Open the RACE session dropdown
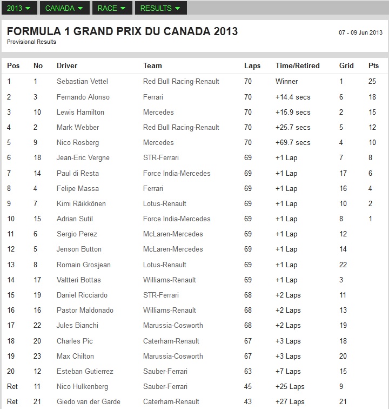389x409 pixels. [112, 8]
